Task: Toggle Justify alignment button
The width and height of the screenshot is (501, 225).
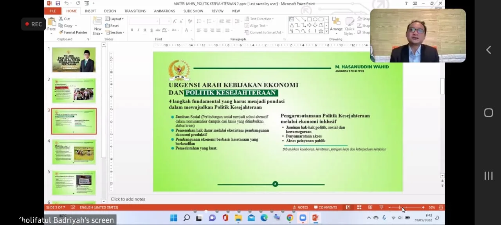Action: click(x=218, y=30)
